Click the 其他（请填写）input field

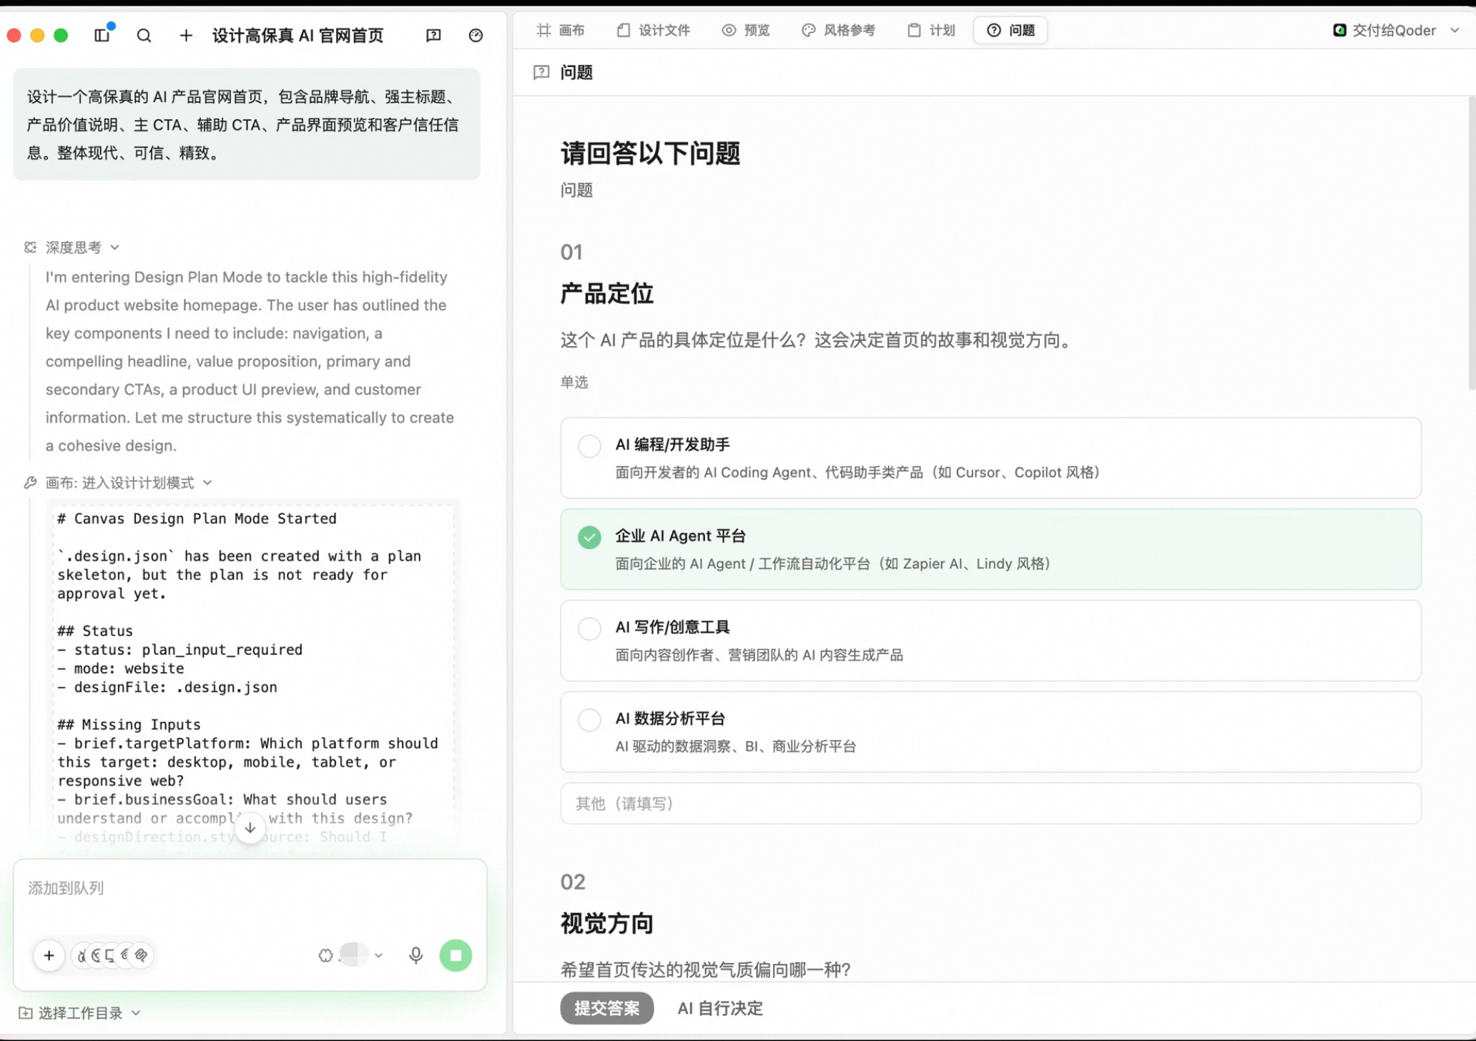tap(990, 803)
